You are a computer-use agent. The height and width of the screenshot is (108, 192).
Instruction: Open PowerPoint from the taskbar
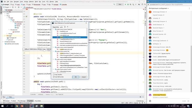pos(22,106)
